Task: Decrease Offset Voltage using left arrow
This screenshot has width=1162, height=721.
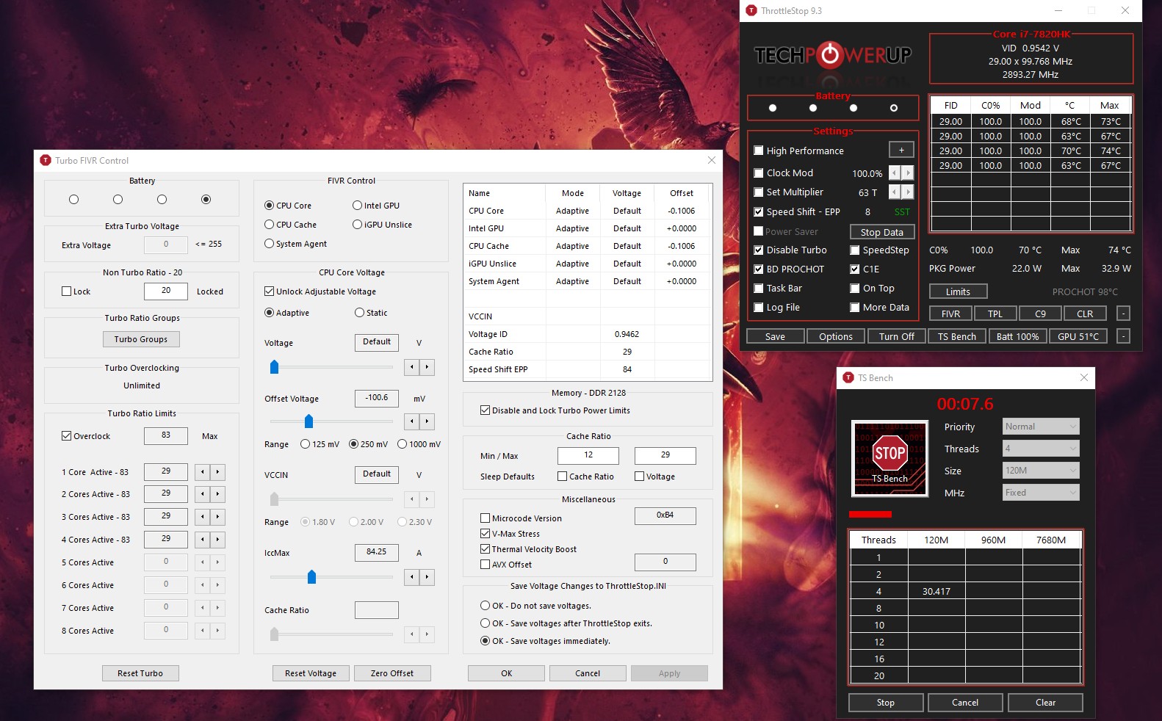Action: [412, 421]
